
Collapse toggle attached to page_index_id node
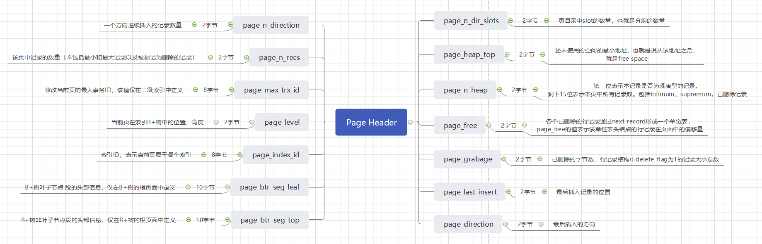(239, 155)
